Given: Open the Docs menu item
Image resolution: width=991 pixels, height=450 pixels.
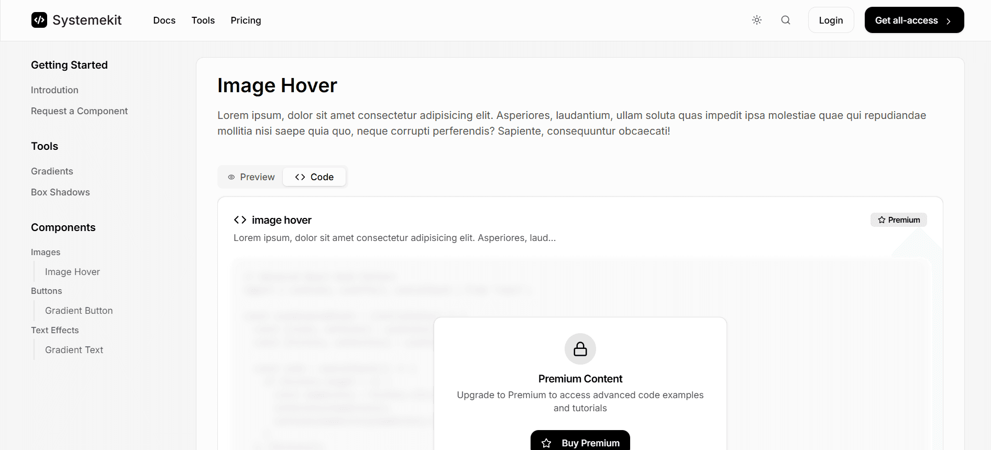Looking at the screenshot, I should tap(164, 20).
